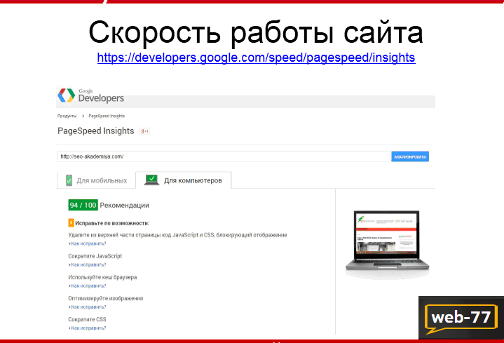This screenshot has width=504, height=343.
Task: Open the Продукты breadcrumb
Action: pyautogui.click(x=67, y=116)
